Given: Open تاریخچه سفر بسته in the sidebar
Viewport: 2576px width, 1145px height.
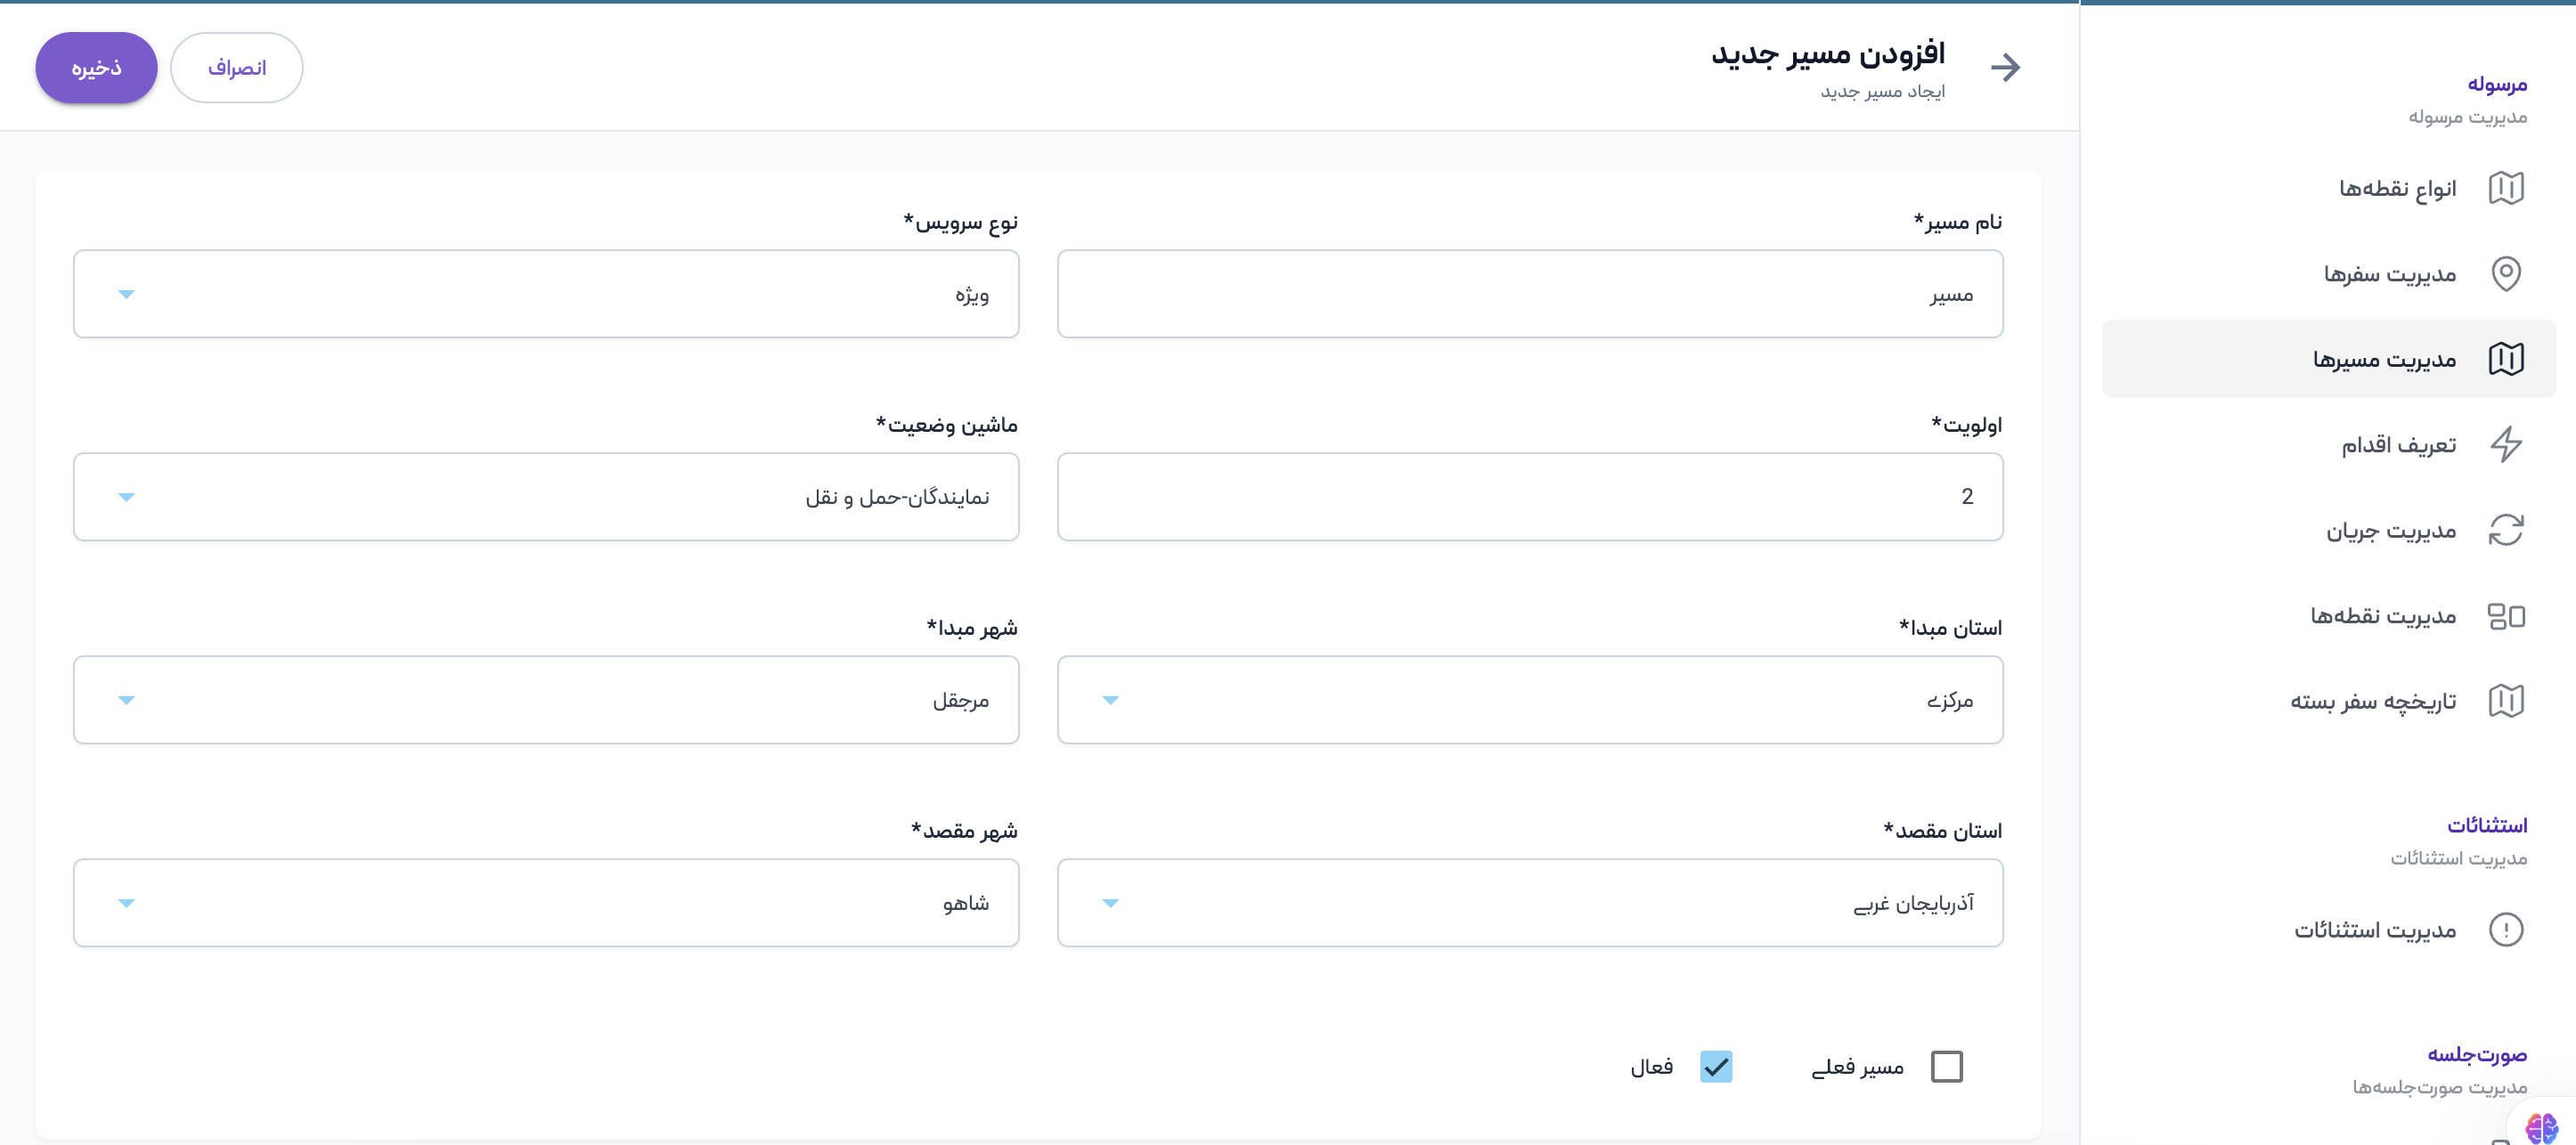Looking at the screenshot, I should tap(2373, 701).
